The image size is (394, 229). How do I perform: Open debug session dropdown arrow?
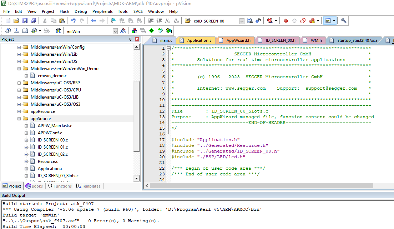pyautogui.click(x=276, y=21)
